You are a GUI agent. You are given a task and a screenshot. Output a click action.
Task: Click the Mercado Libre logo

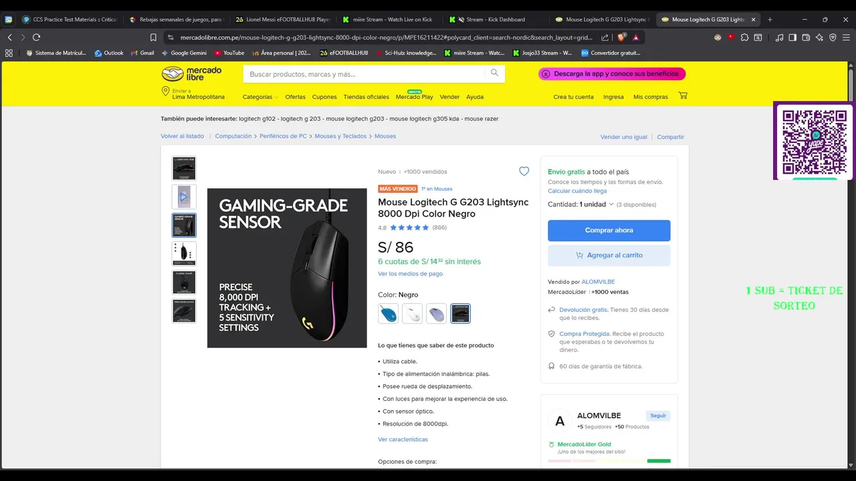click(x=191, y=73)
